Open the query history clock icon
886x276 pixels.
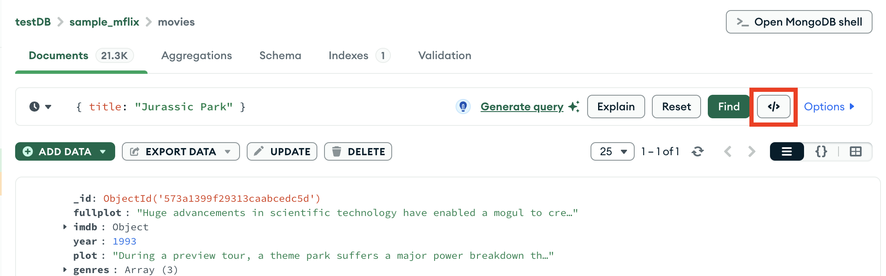point(35,107)
